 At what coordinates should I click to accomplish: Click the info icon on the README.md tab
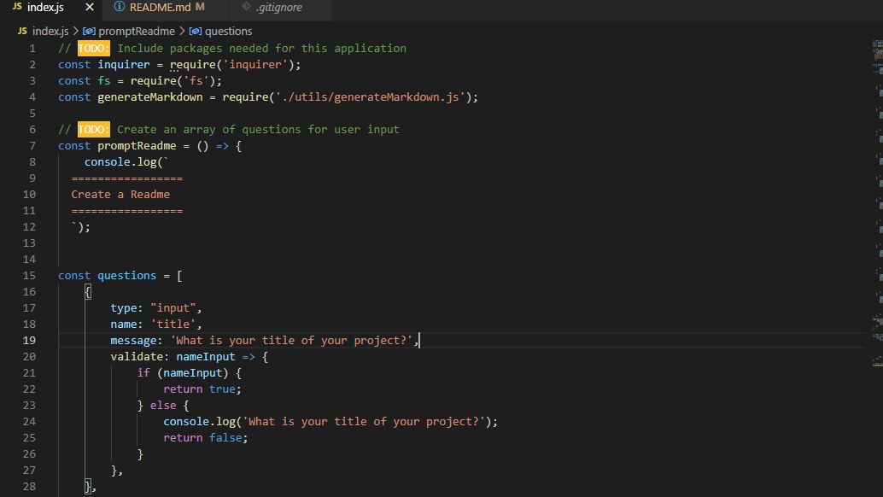pos(118,8)
